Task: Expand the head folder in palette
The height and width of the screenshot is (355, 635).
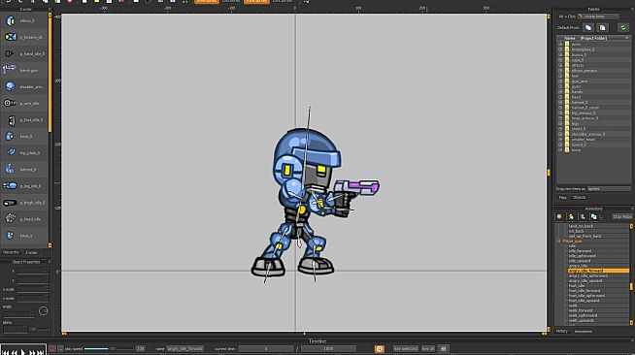Action: click(560, 97)
